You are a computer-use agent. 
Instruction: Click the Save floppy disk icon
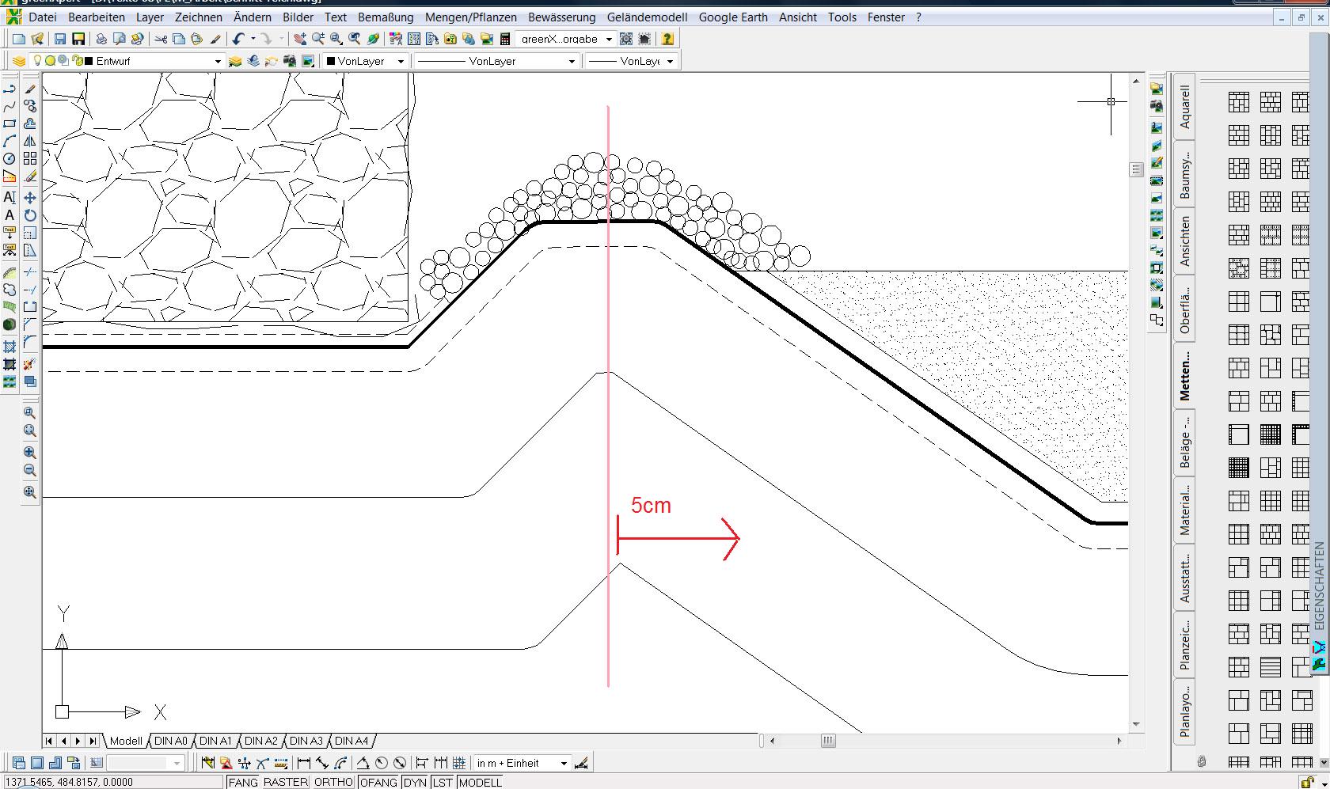60,39
